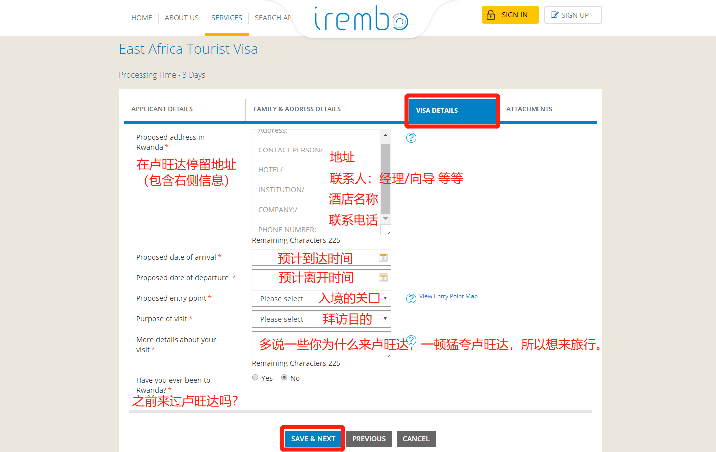Click the help icon beside visit details box
The image size is (716, 452).
click(x=411, y=340)
